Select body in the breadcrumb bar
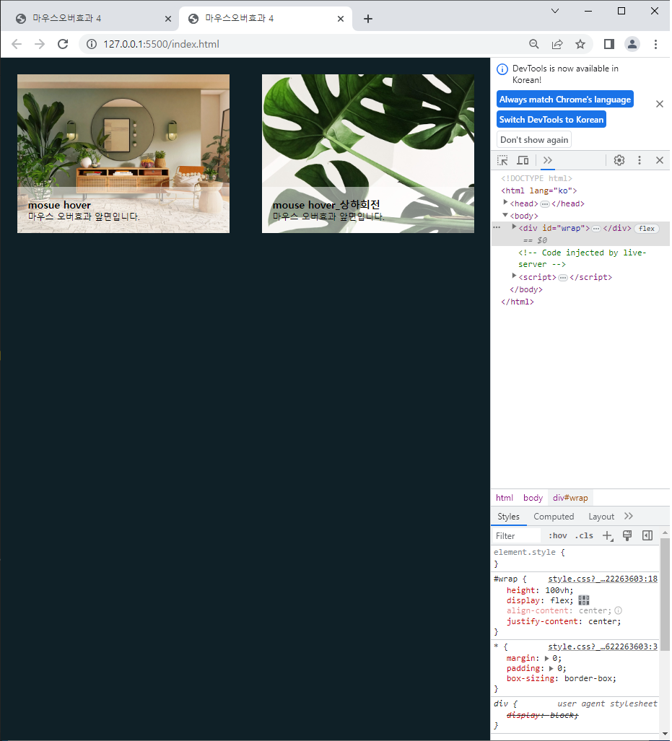This screenshot has width=672, height=741. 533,498
